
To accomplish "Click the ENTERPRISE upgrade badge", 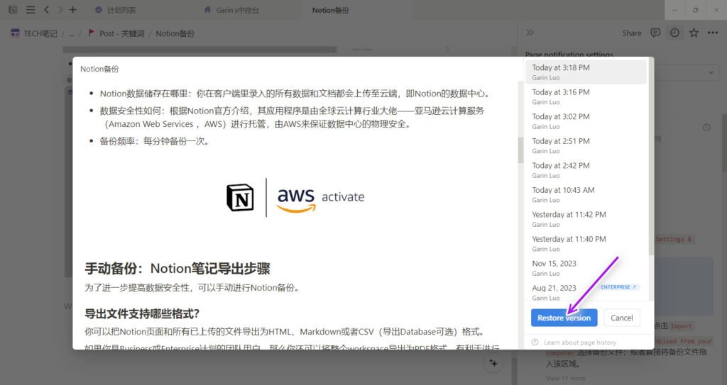I will pyautogui.click(x=618, y=287).
